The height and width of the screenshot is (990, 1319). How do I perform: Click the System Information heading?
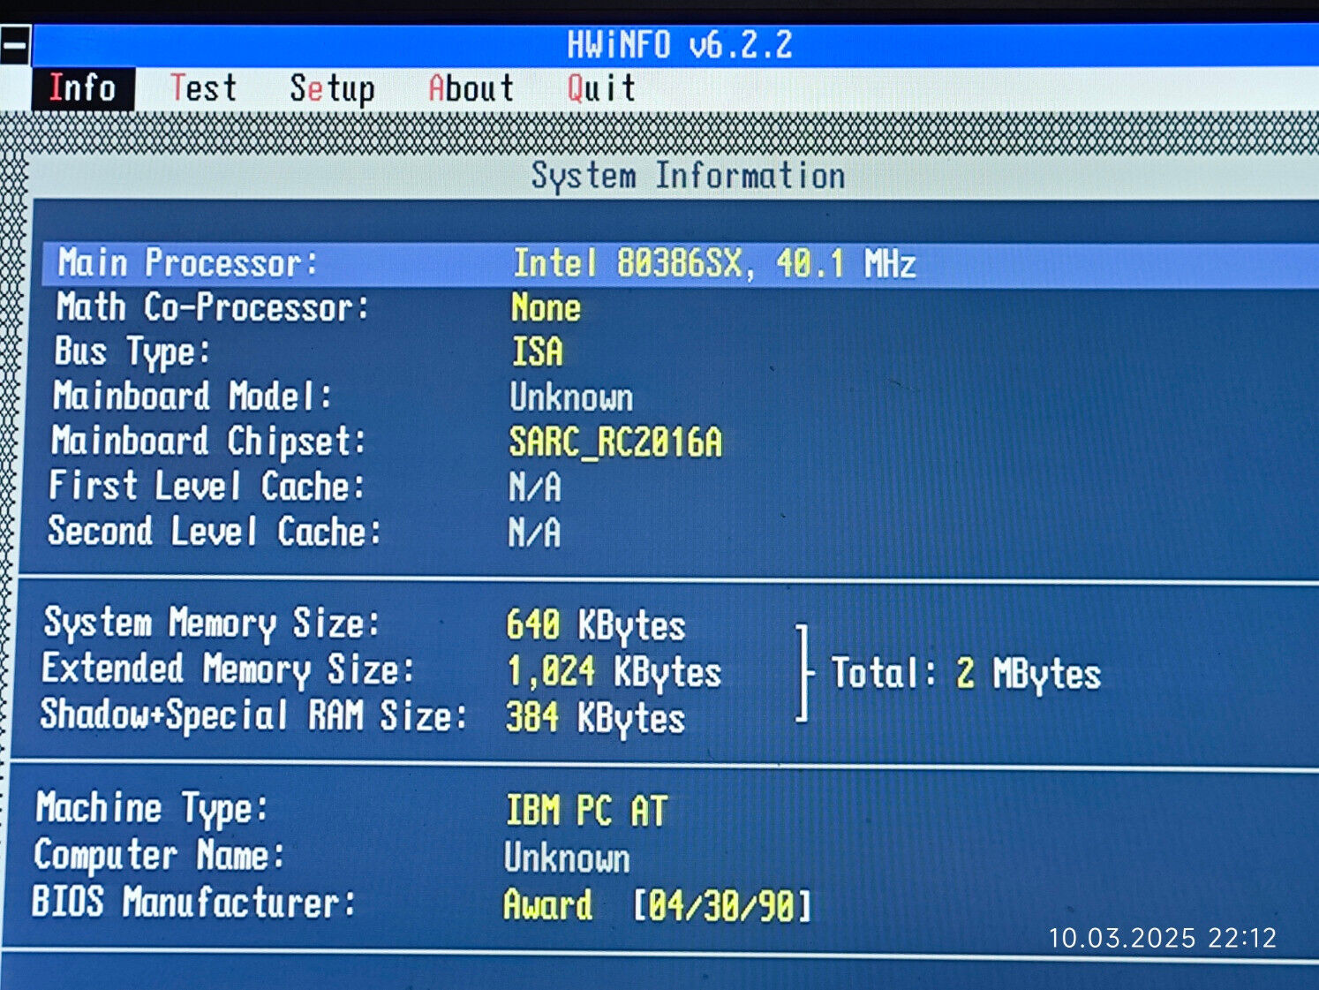688,176
